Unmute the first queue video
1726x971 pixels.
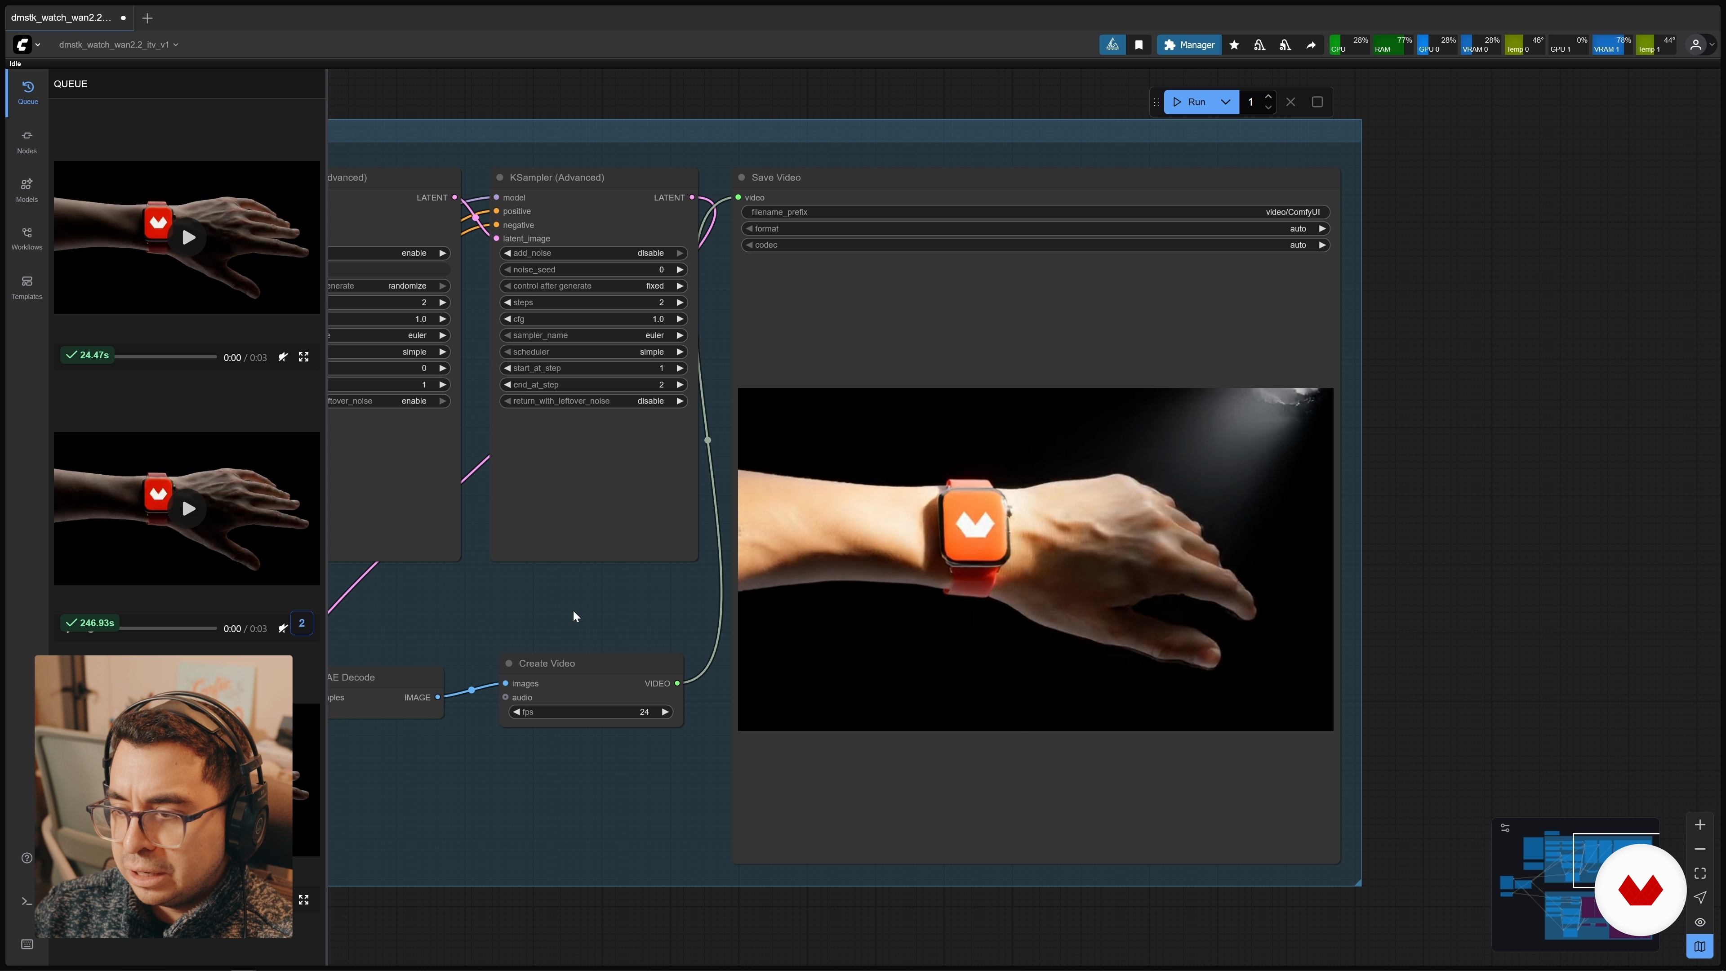click(283, 357)
